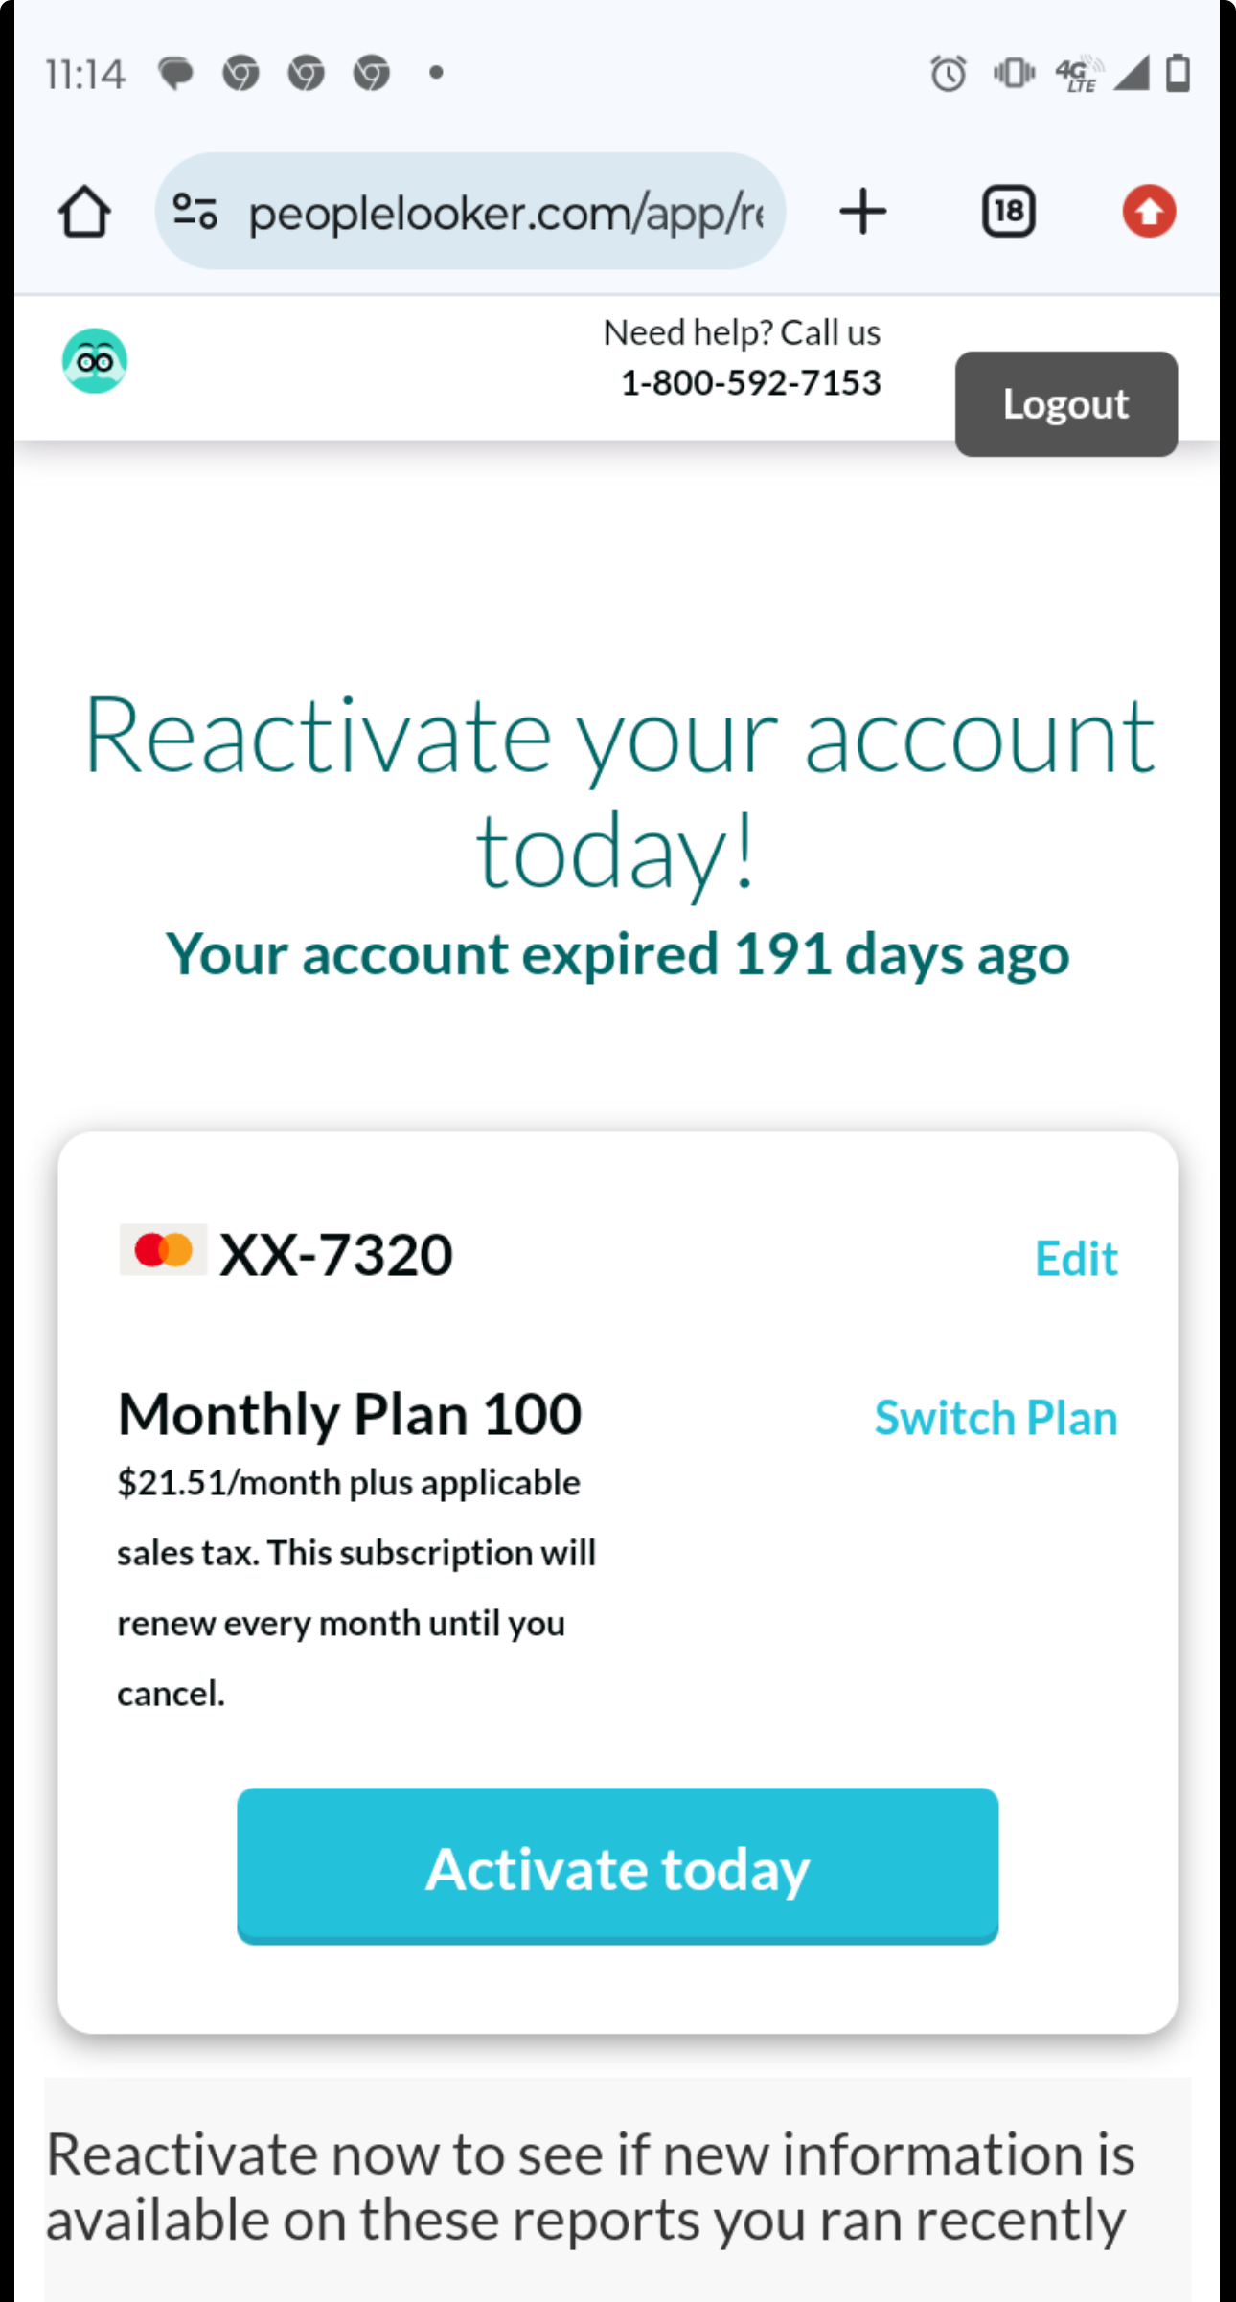
Task: Tap the XX-7320 card number
Action: tap(336, 1254)
